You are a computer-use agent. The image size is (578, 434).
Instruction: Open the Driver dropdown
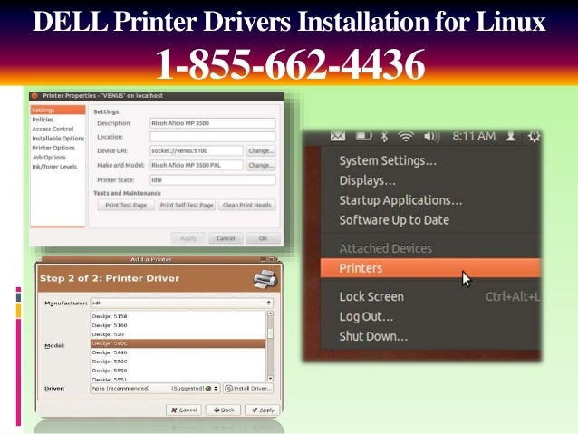155,389
